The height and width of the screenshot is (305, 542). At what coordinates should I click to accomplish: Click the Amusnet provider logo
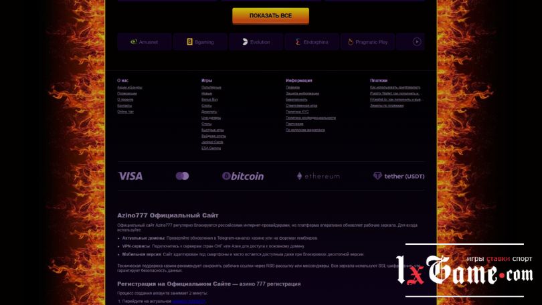144,42
